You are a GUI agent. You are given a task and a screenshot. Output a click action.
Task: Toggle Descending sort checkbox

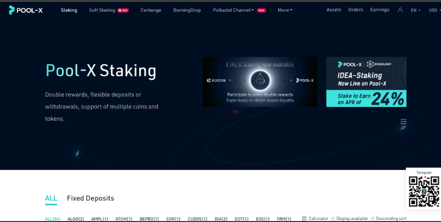pyautogui.click(x=372, y=218)
